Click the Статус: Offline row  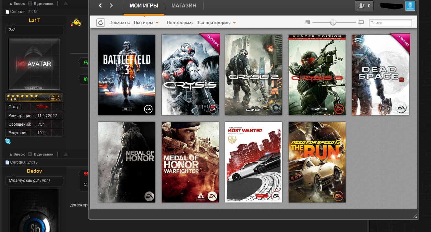coord(34,107)
